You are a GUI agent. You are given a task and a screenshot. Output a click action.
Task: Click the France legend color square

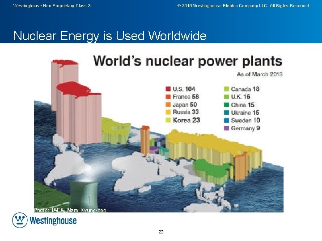tap(168, 96)
